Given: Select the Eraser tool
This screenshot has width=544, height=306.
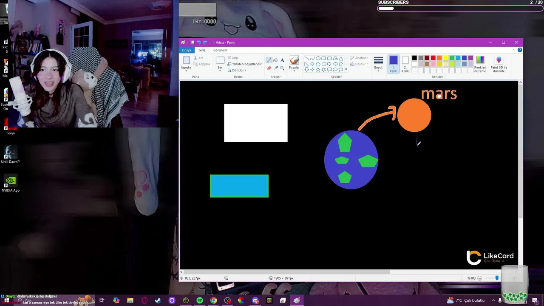Looking at the screenshot, I should pos(269,68).
